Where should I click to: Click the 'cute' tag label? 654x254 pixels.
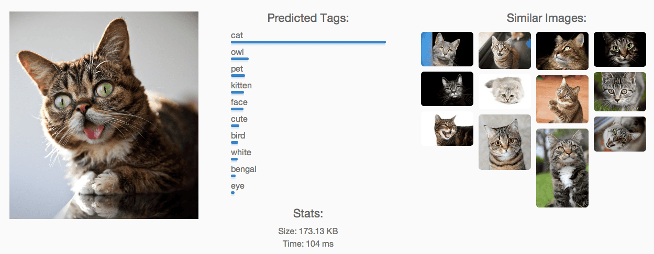(x=239, y=119)
